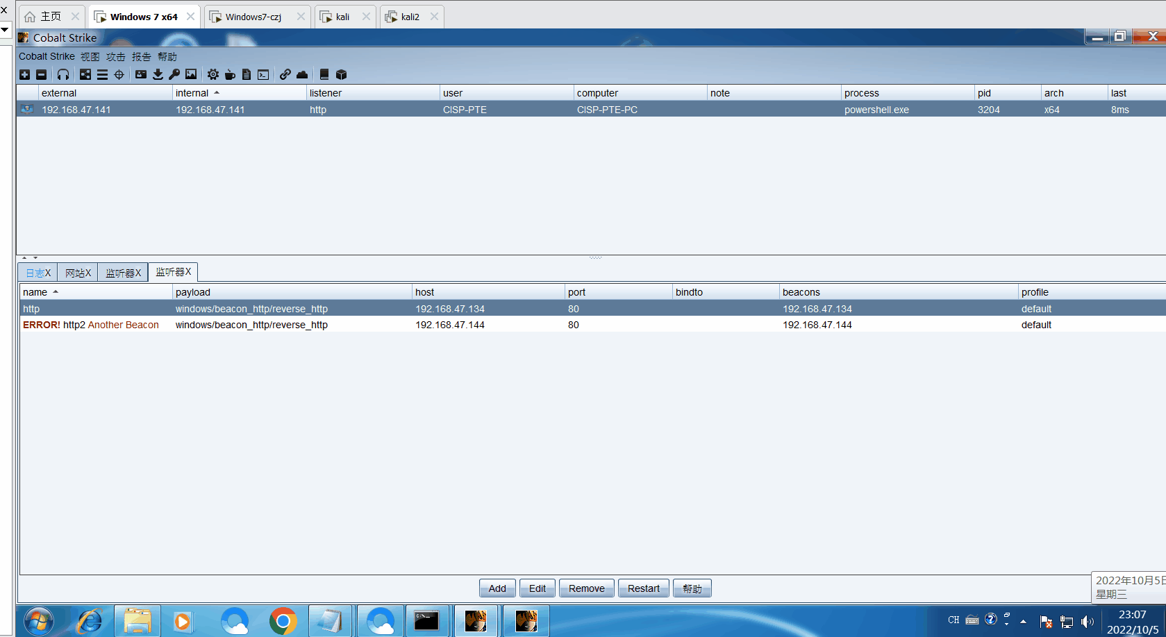Viewport: 1166px width, 637px height.
Task: Open the Cobalt Strike menu
Action: (47, 57)
